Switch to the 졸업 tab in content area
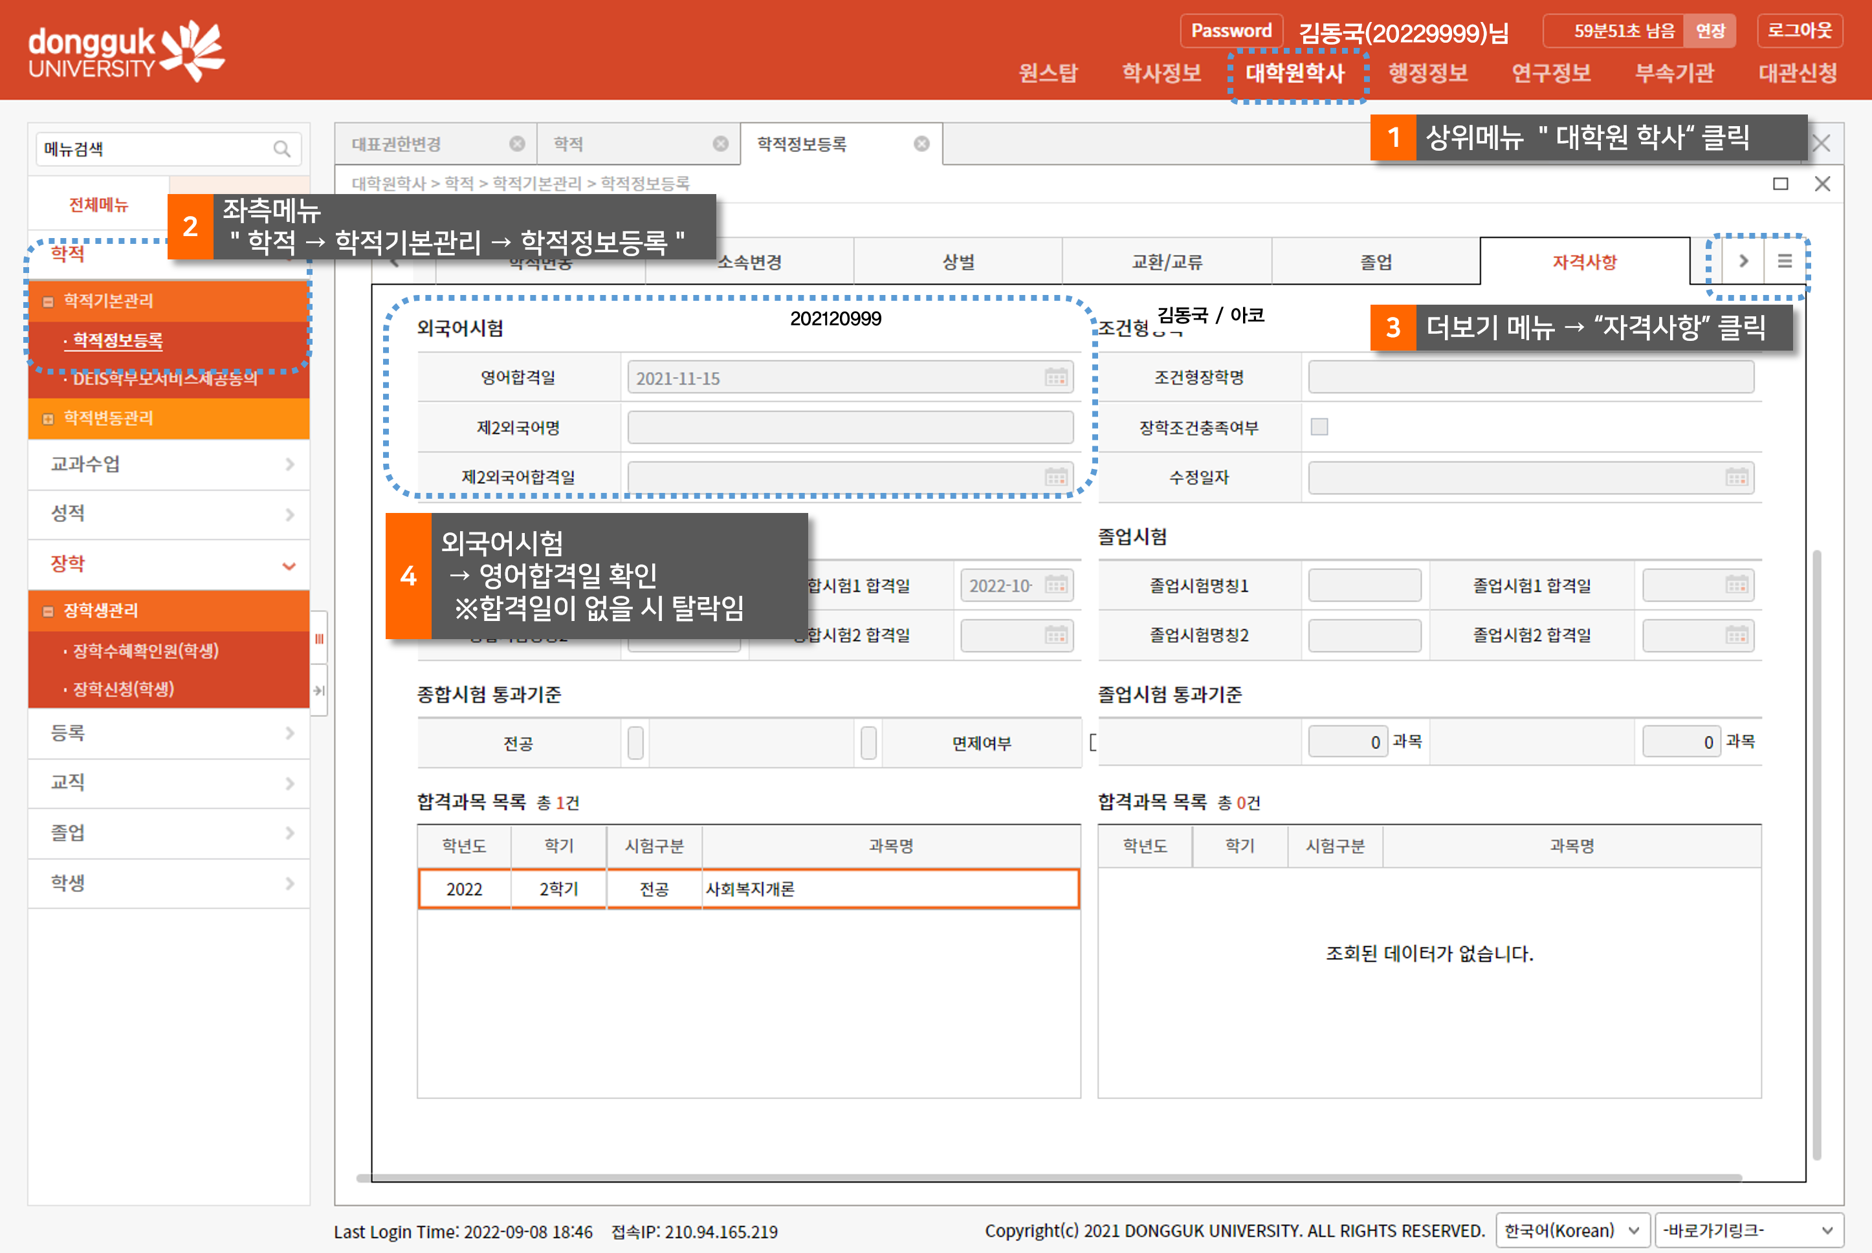 (x=1376, y=261)
